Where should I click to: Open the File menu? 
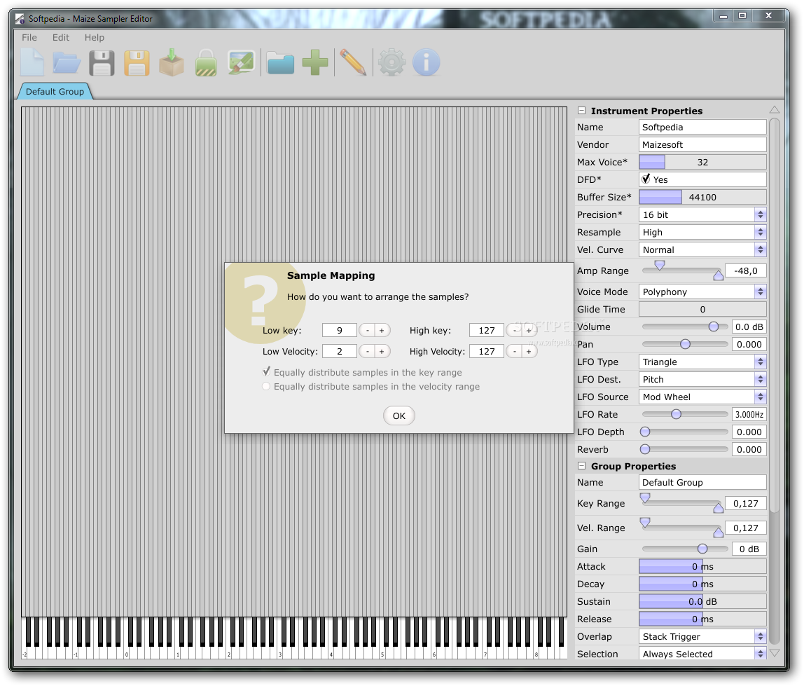click(29, 37)
